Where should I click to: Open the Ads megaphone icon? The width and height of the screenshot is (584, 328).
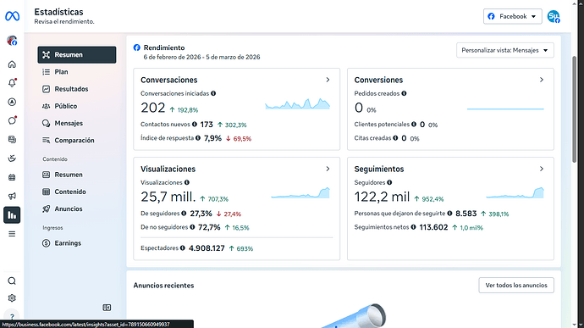[12, 196]
